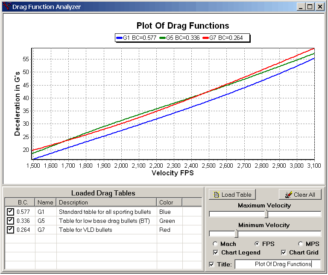Select the 'Table for VLD bullets' description

85,230
